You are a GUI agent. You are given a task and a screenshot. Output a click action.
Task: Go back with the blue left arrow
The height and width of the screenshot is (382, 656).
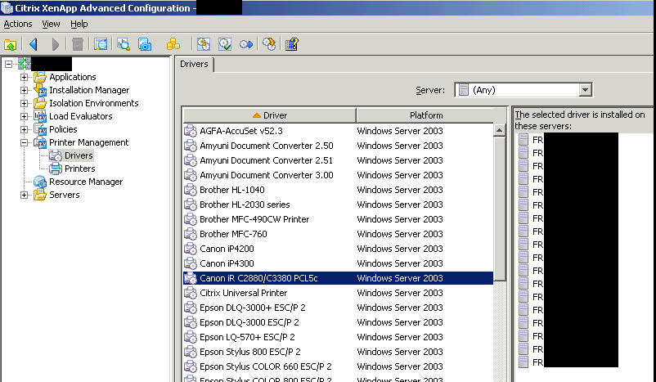coord(34,44)
